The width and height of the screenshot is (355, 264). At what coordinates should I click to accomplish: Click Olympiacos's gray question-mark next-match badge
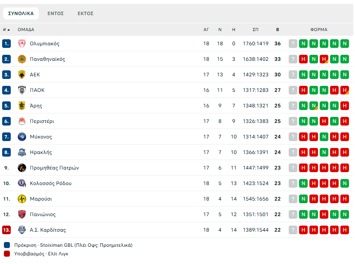pos(293,44)
